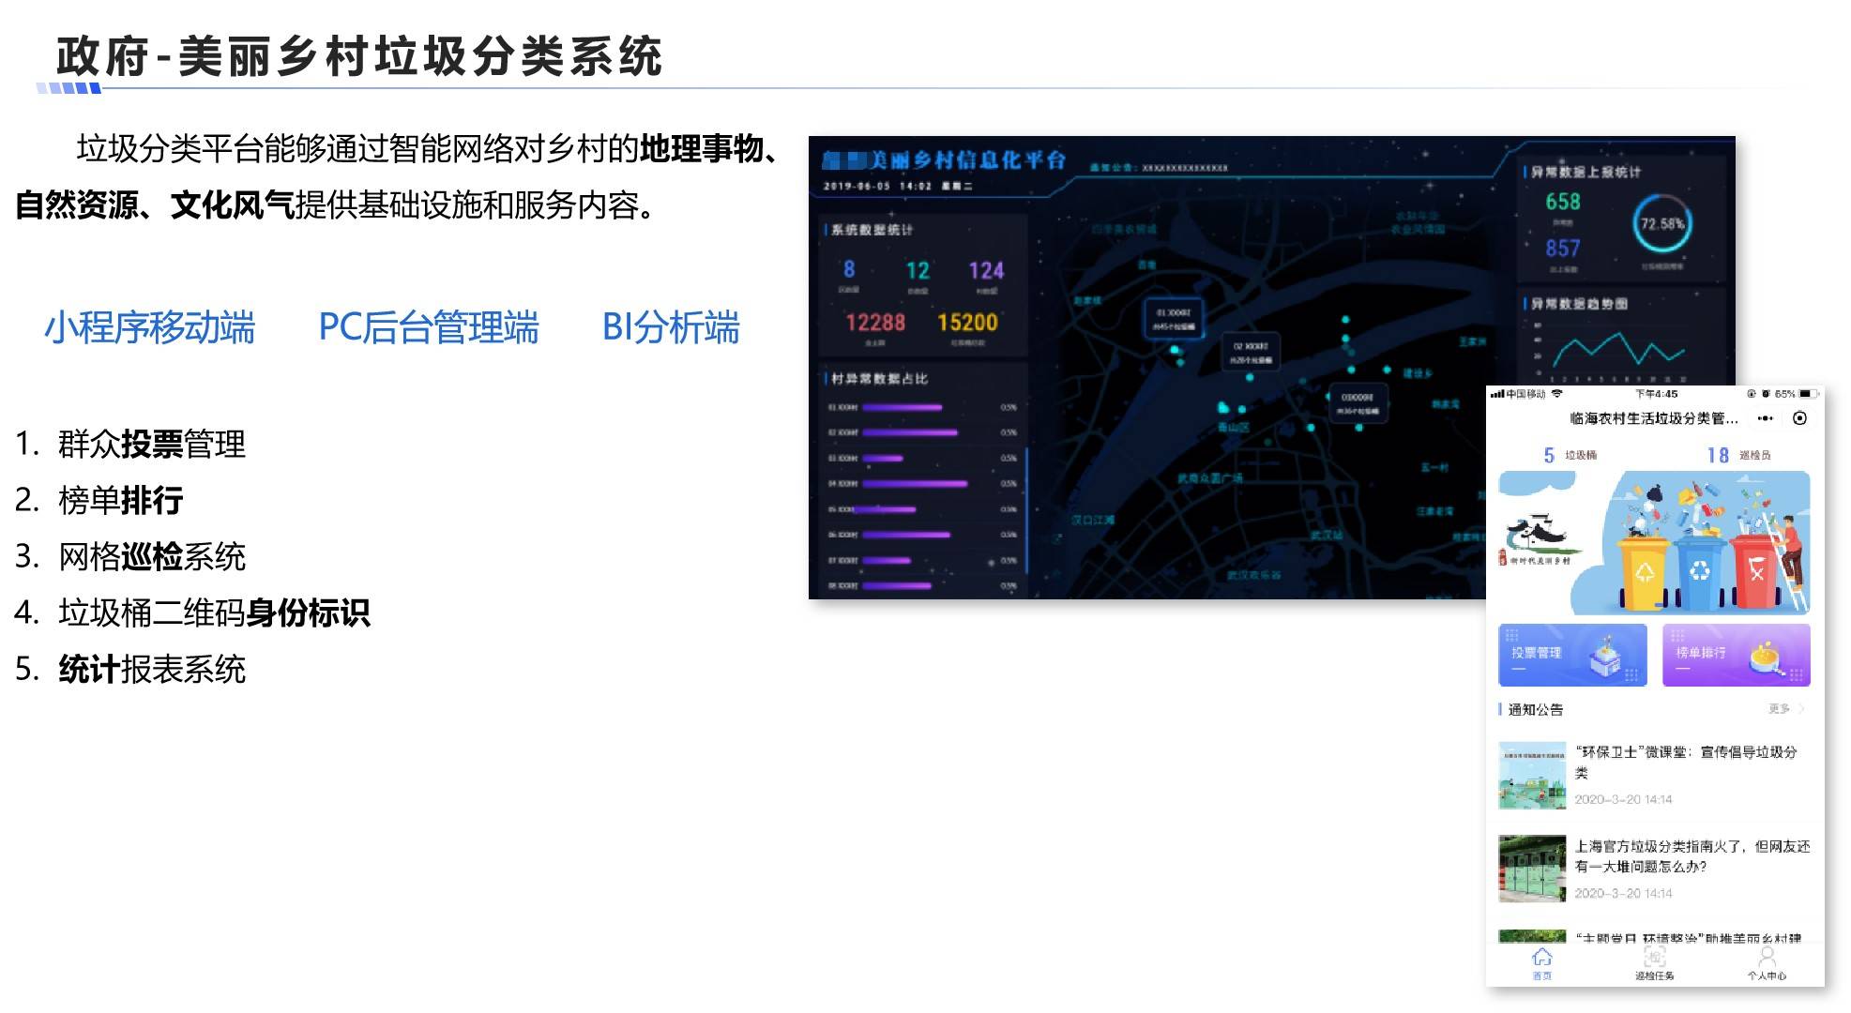The image size is (1851, 1013).
Task: Click the 124 statistic on dashboard
Action: pyautogui.click(x=986, y=271)
